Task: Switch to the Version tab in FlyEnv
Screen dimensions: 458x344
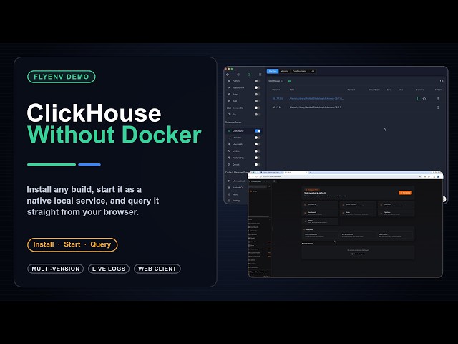Action: 285,71
